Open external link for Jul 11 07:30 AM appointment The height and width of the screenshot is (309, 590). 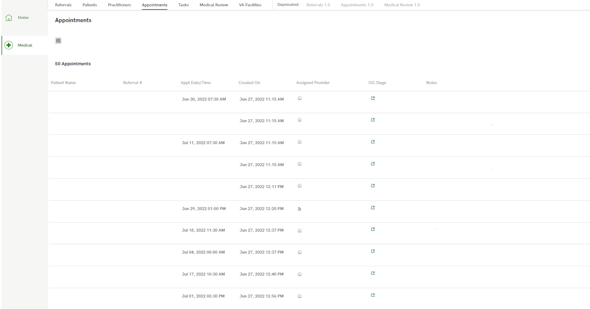(x=373, y=142)
